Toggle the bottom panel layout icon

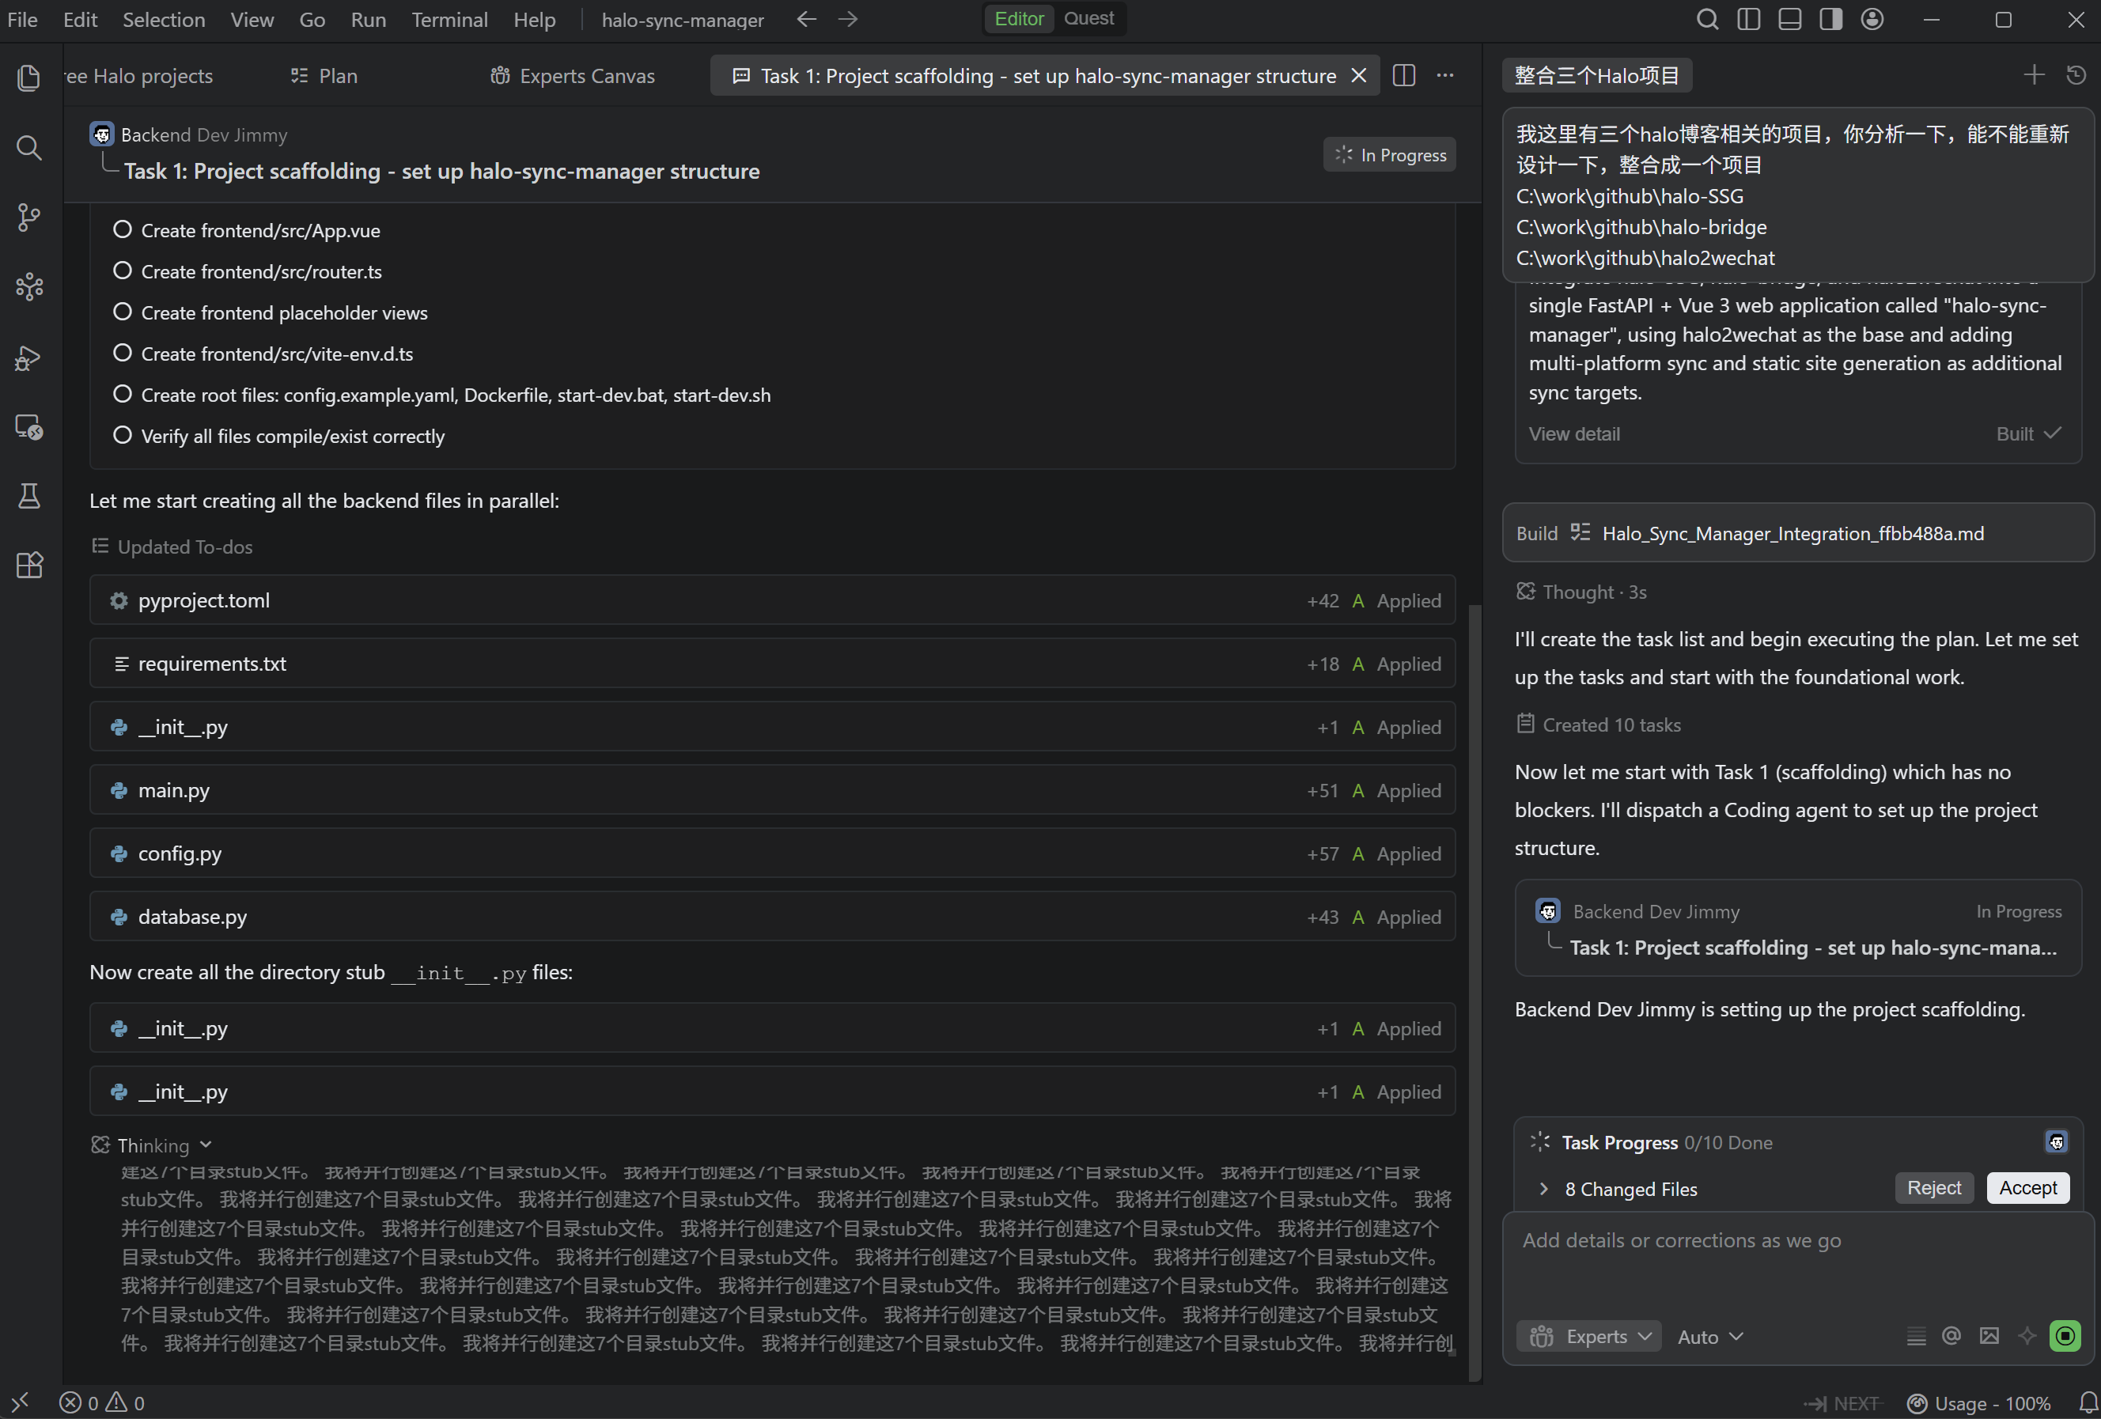tap(1789, 19)
